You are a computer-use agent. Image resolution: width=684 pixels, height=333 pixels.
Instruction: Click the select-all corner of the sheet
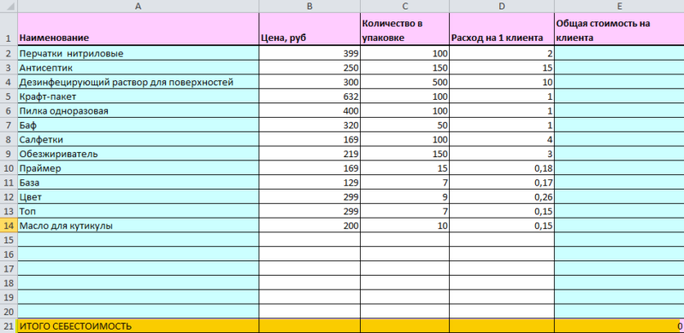9,6
